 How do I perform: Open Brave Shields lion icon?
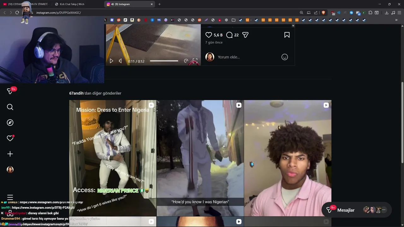(323, 13)
